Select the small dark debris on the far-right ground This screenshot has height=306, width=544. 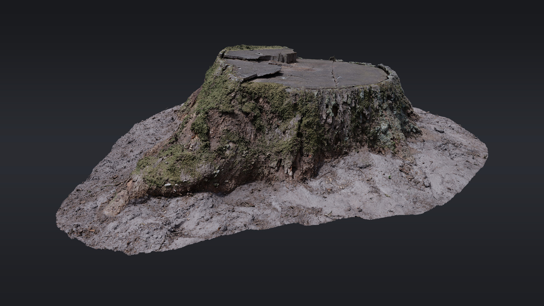[439, 130]
